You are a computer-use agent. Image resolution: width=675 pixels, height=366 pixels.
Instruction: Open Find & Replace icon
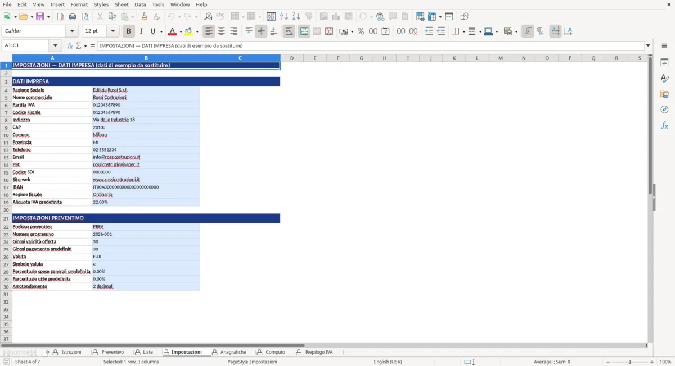(208, 17)
